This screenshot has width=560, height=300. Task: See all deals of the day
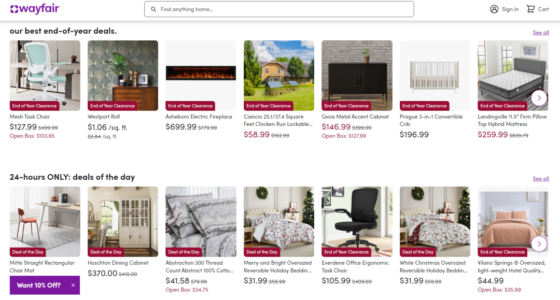(x=541, y=179)
